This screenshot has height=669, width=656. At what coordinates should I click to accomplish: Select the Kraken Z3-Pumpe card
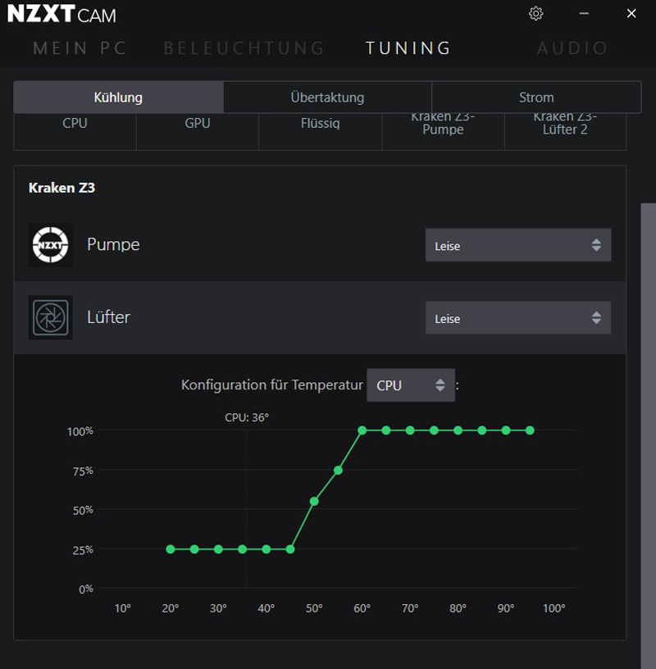tap(443, 131)
